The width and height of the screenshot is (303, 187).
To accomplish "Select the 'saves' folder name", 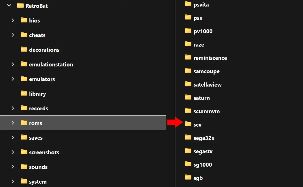I will tap(36, 138).
